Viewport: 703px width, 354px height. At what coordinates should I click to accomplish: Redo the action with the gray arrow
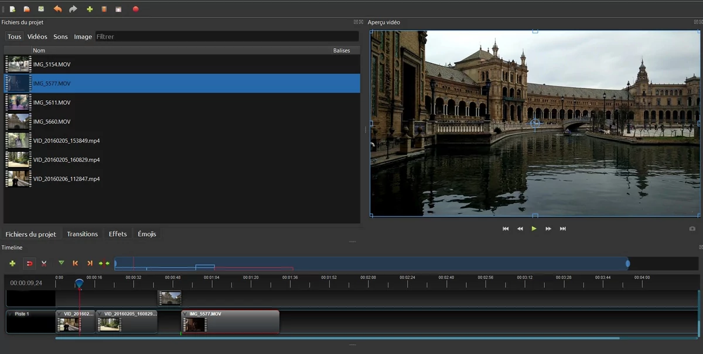tap(73, 9)
